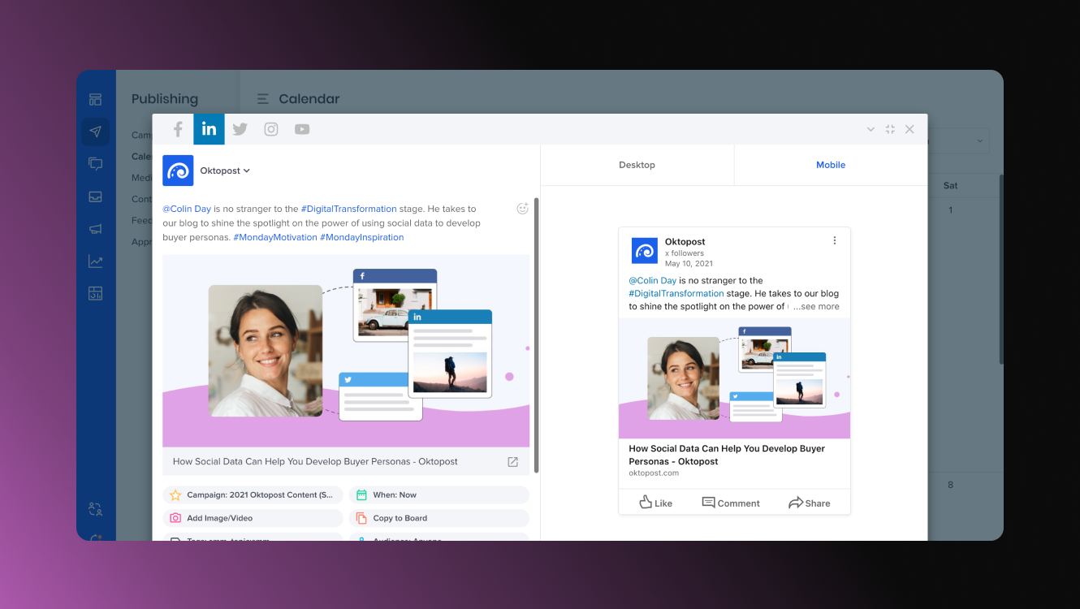Select the LinkedIn network tab
The image size is (1080, 609).
[209, 129]
